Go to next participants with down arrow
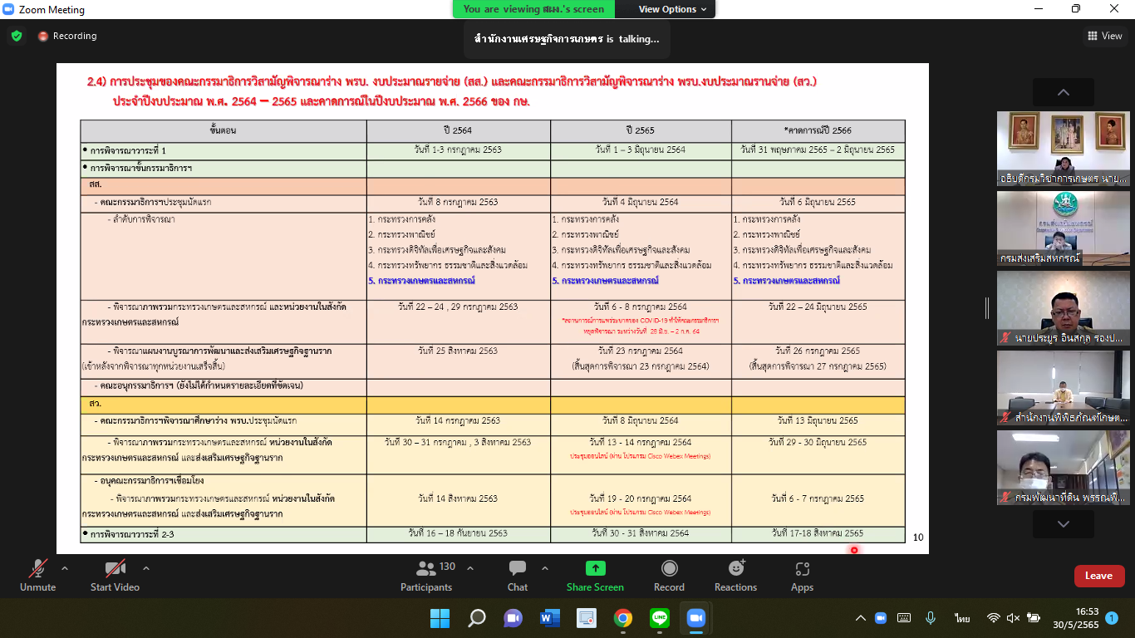Image resolution: width=1135 pixels, height=638 pixels. coord(1063,523)
